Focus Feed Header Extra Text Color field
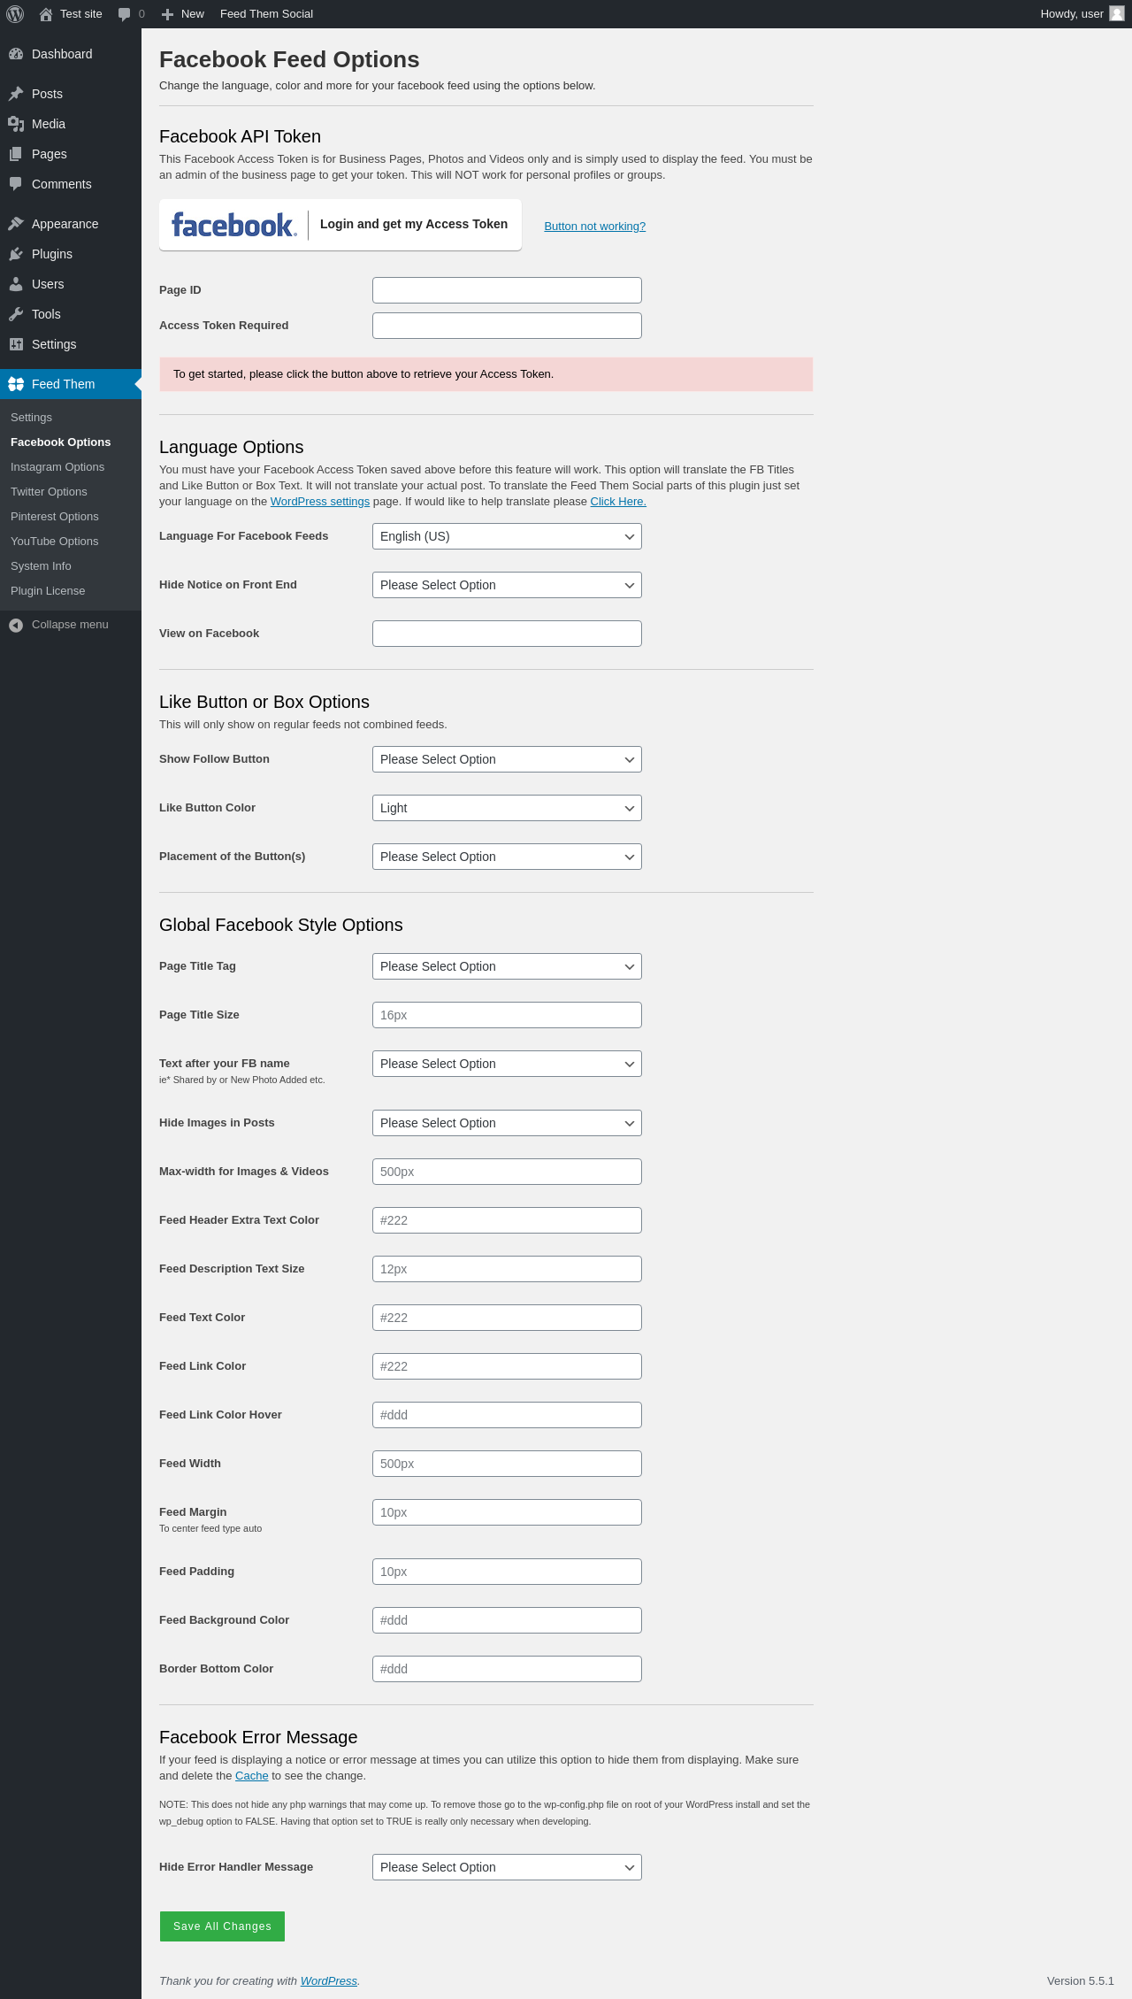This screenshot has height=1999, width=1132. click(x=507, y=1220)
